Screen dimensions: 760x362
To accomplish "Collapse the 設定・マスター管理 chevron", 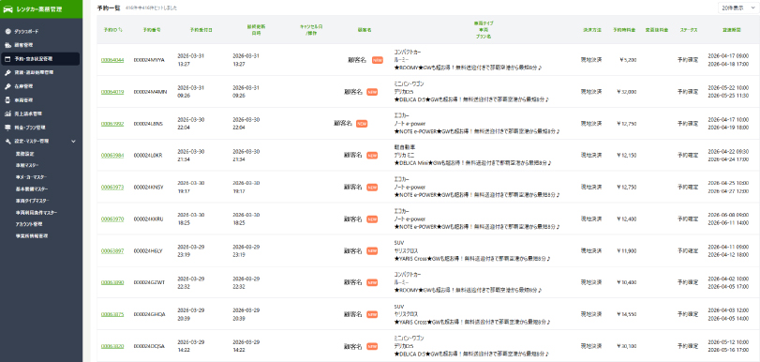I will pos(74,142).
